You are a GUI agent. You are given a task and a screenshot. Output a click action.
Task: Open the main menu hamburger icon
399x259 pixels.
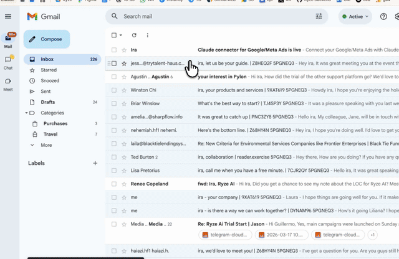[8, 17]
